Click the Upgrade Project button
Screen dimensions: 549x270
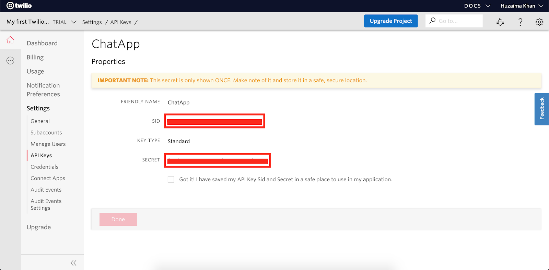click(391, 21)
